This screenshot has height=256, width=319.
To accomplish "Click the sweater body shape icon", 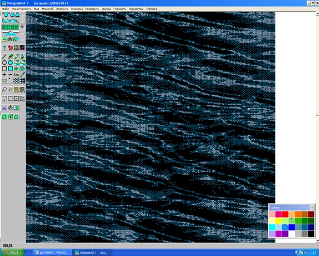I will 6,15.
